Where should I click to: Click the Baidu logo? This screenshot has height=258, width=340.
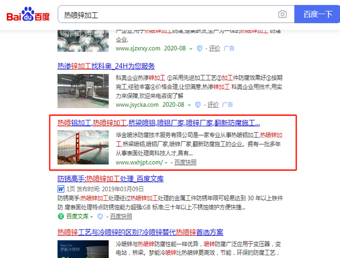tap(28, 14)
